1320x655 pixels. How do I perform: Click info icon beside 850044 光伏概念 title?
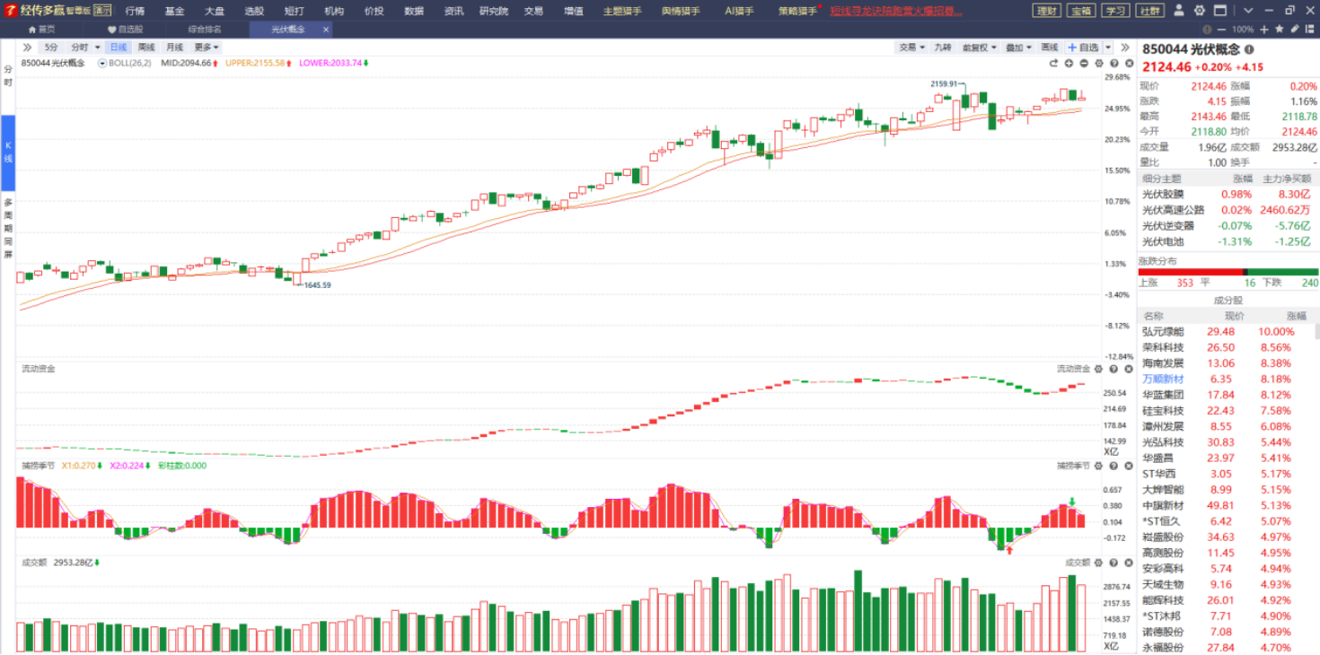1249,50
